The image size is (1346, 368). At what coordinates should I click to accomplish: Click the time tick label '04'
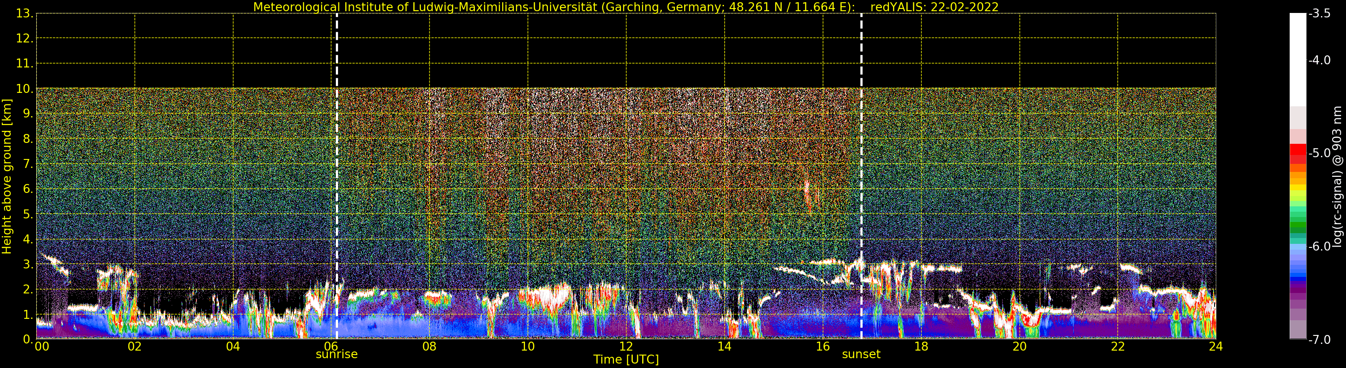(233, 347)
